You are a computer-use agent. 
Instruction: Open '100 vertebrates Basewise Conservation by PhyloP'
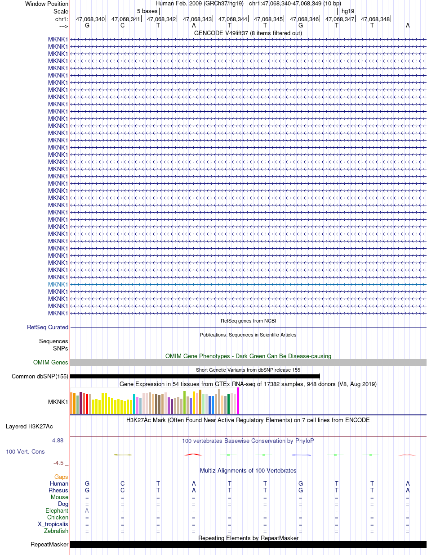click(248, 441)
